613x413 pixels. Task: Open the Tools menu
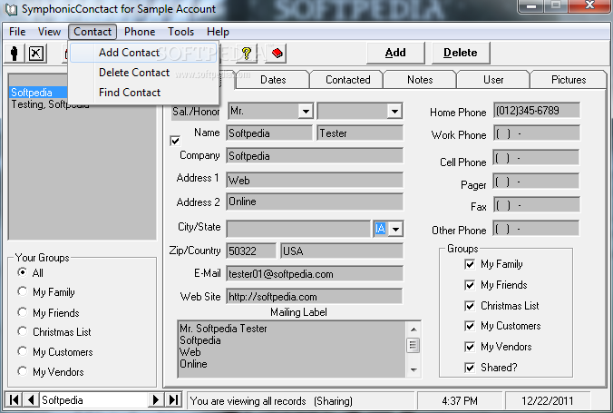pyautogui.click(x=180, y=32)
